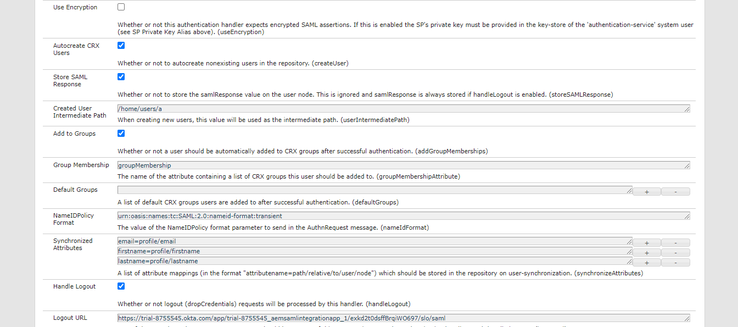
Task: Add another Synchronized Attributes row
Action: 646,242
